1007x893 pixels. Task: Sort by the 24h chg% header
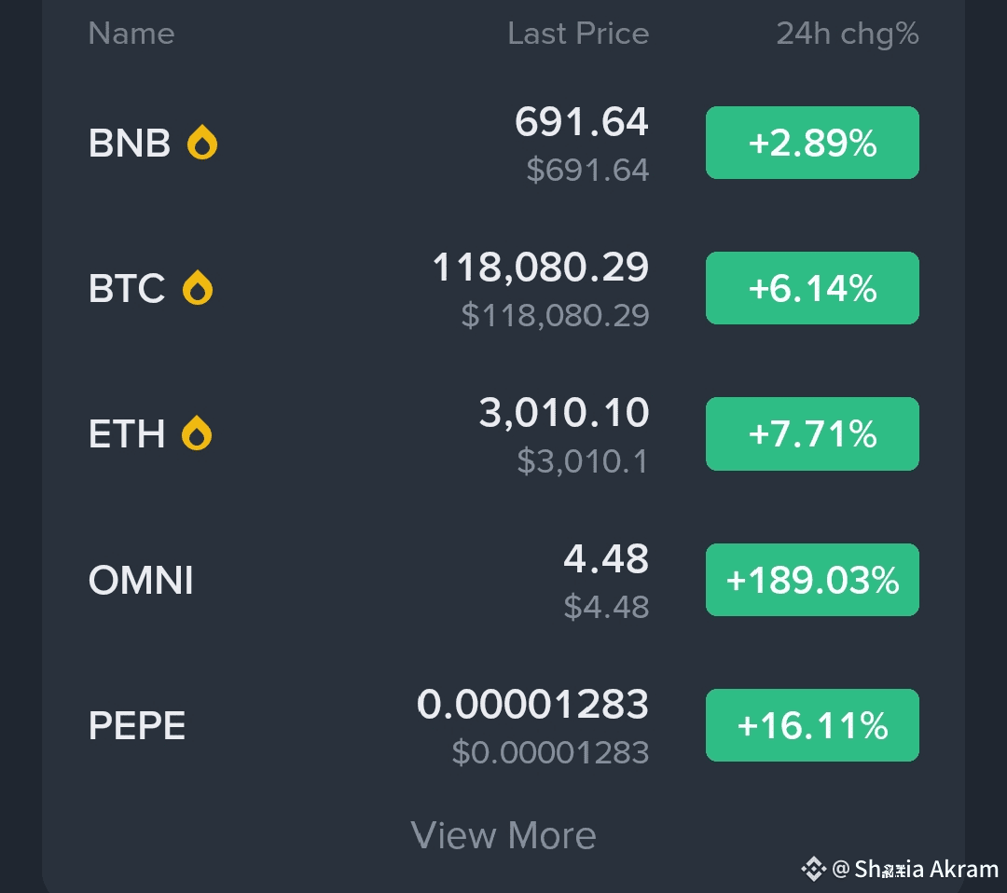pos(847,34)
